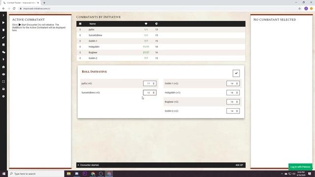
Task: Expand the left toolbar with the chevron
Action: [x=3, y=15]
